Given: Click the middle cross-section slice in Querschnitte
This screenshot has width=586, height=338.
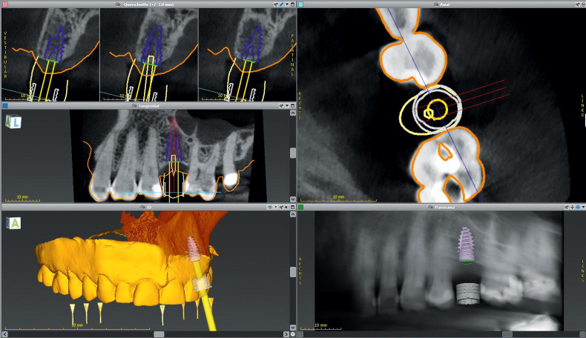Looking at the screenshot, I should click(149, 55).
